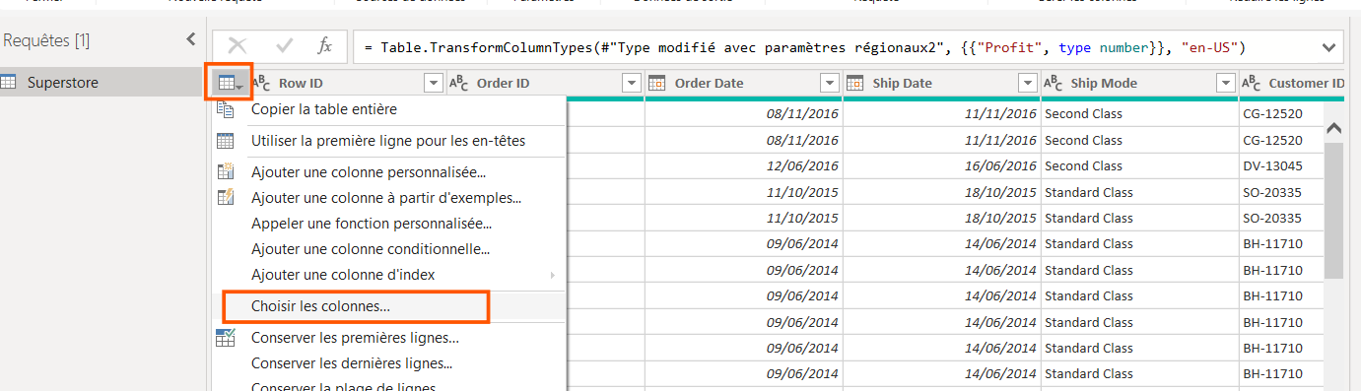Collapse the Requêtes pane
The image size is (1361, 391).
coord(190,40)
